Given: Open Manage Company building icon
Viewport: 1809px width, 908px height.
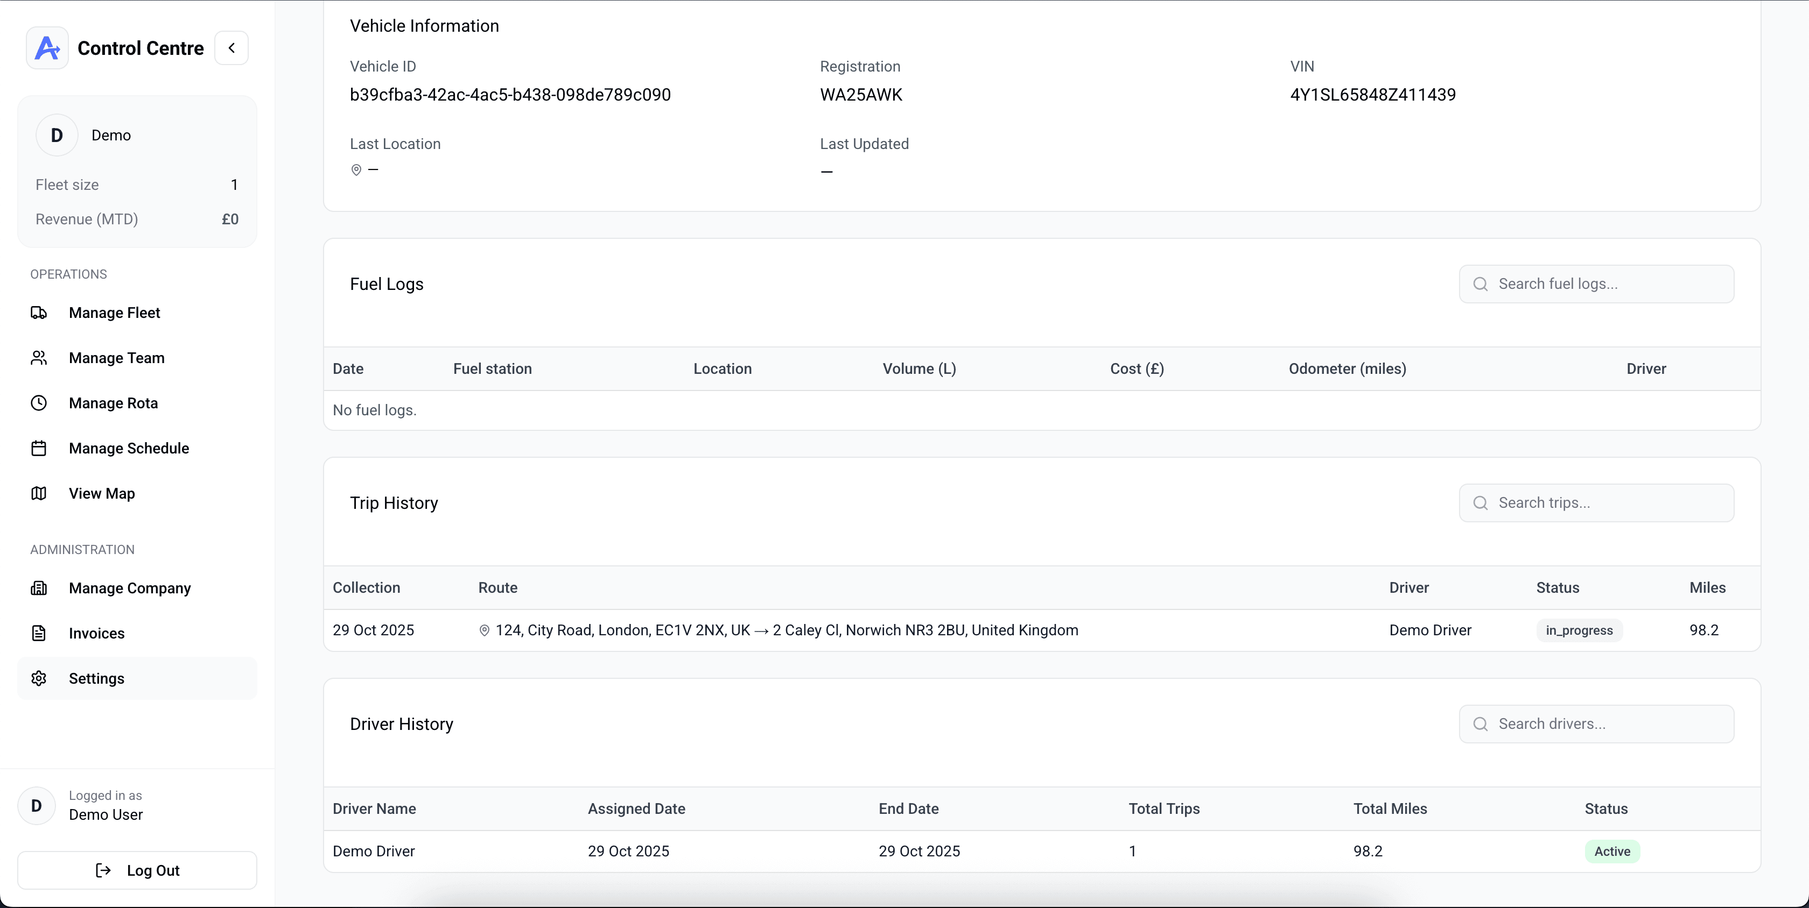Looking at the screenshot, I should tap(39, 588).
